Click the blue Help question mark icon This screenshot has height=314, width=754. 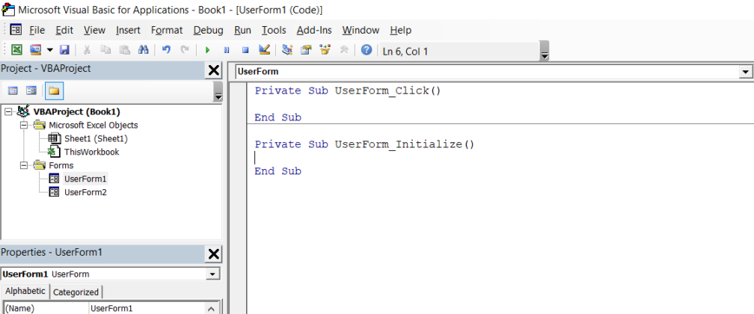click(367, 50)
